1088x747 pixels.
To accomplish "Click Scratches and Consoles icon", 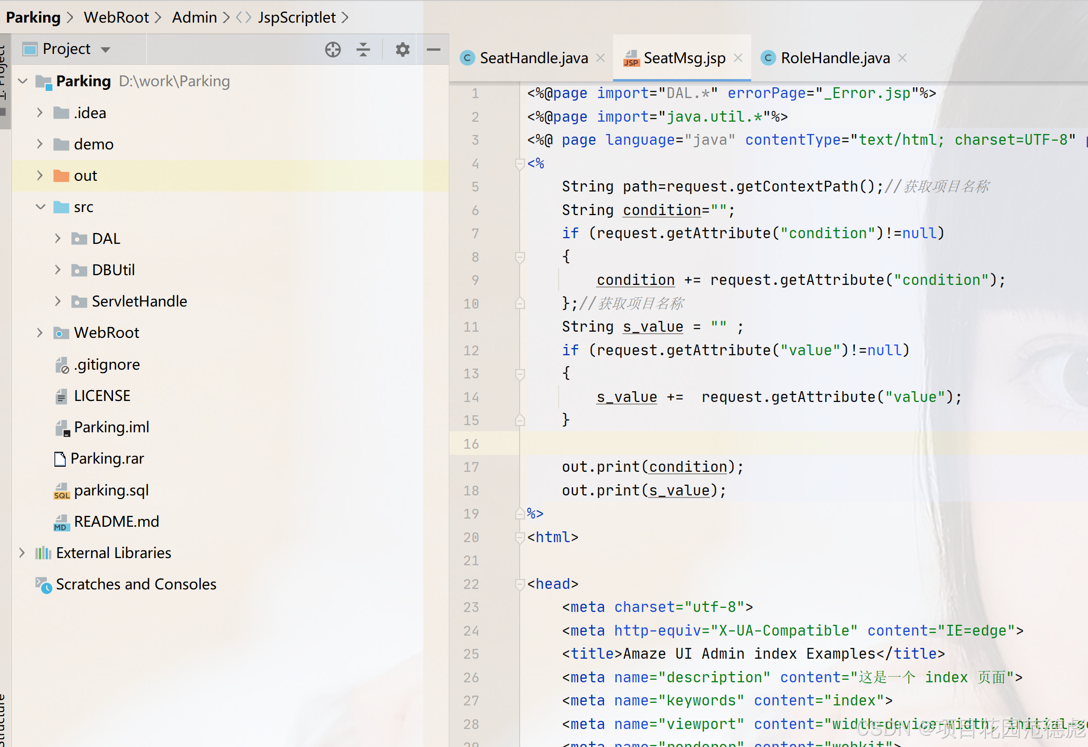I will click(43, 584).
